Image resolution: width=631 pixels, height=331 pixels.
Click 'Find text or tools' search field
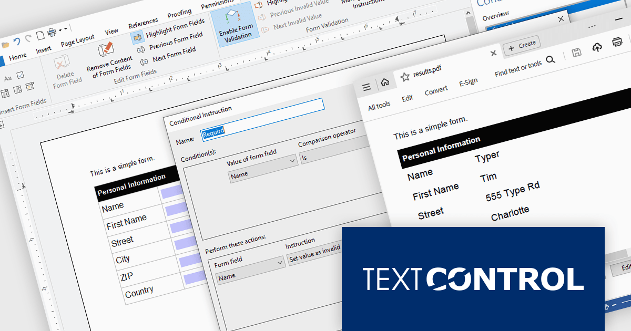pyautogui.click(x=518, y=69)
